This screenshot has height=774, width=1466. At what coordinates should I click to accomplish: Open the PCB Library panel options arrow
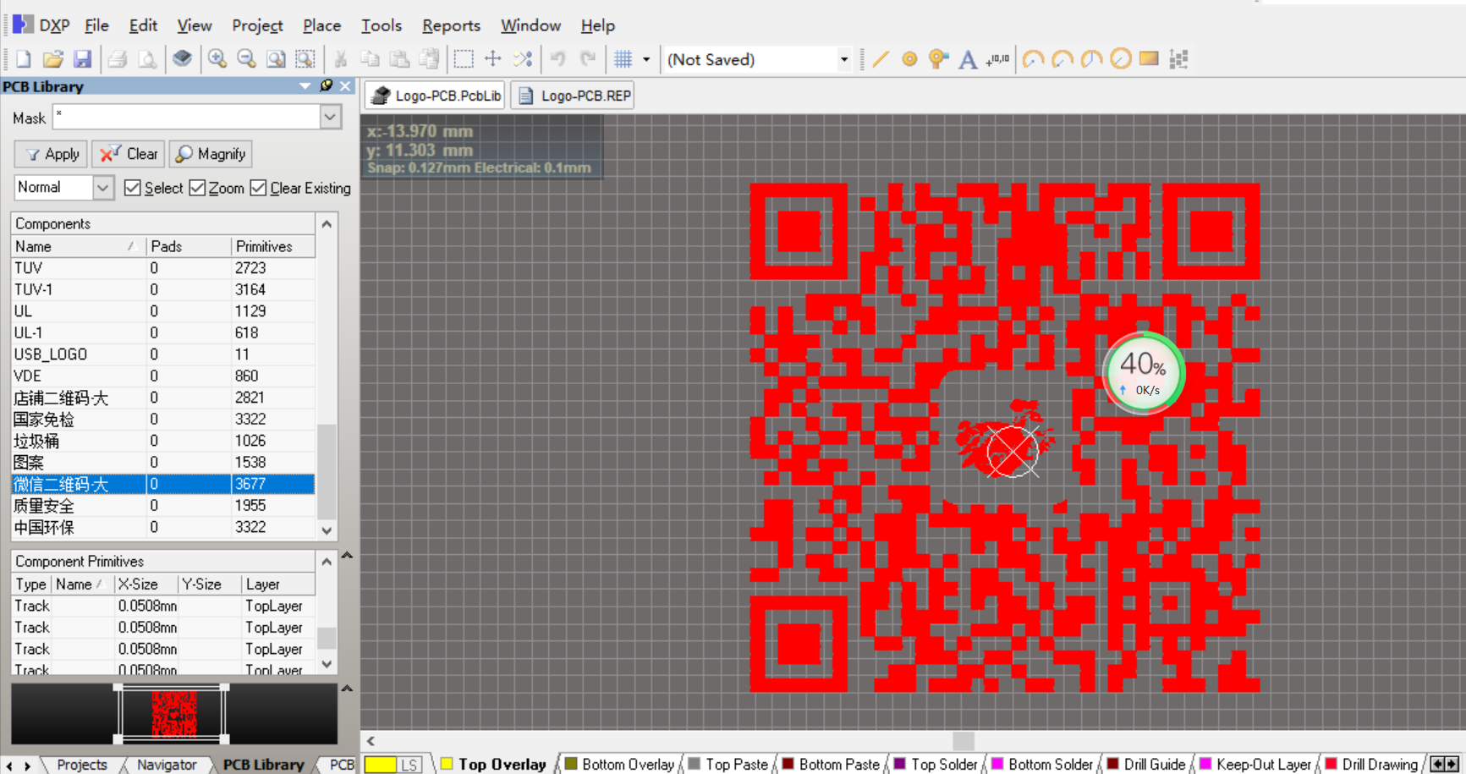(x=305, y=86)
